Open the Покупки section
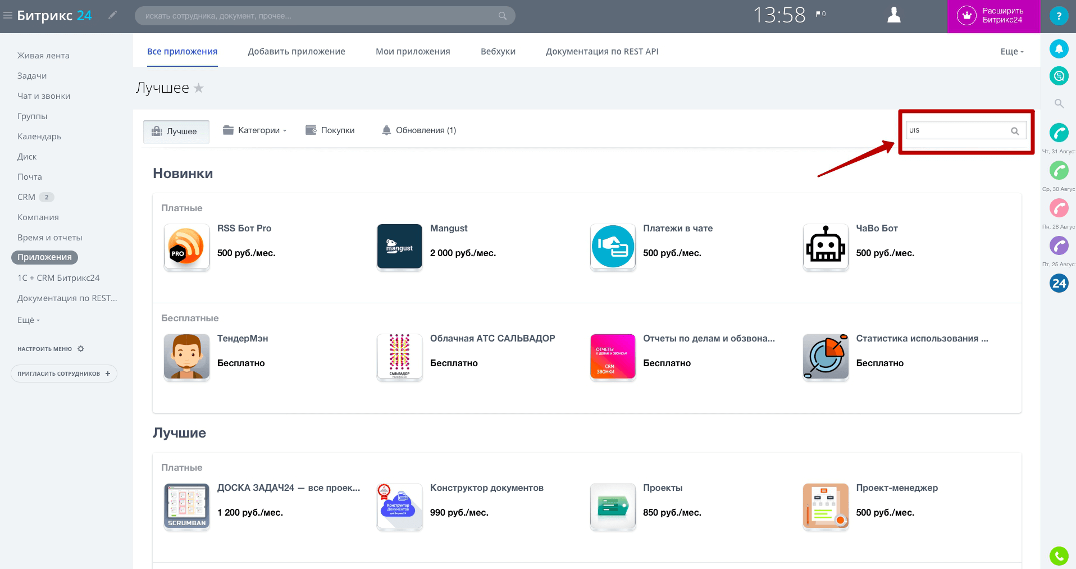 [330, 130]
